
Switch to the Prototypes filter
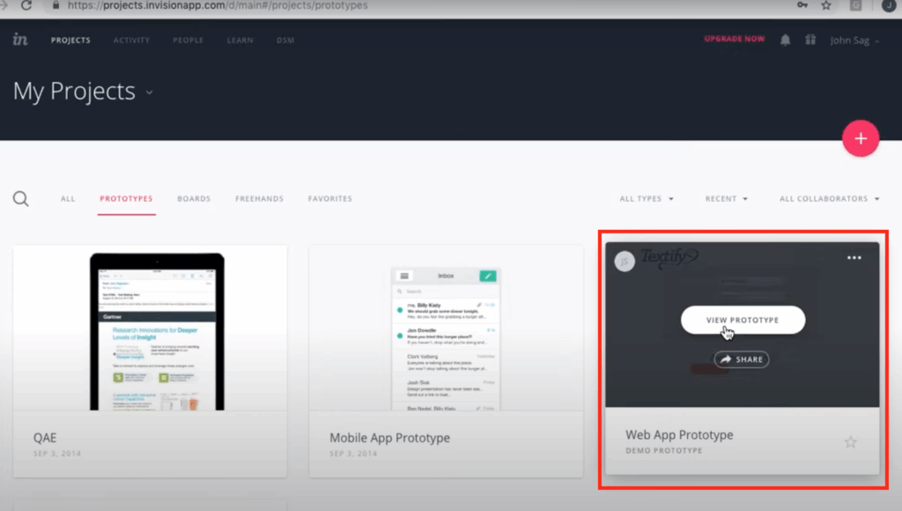coord(126,198)
